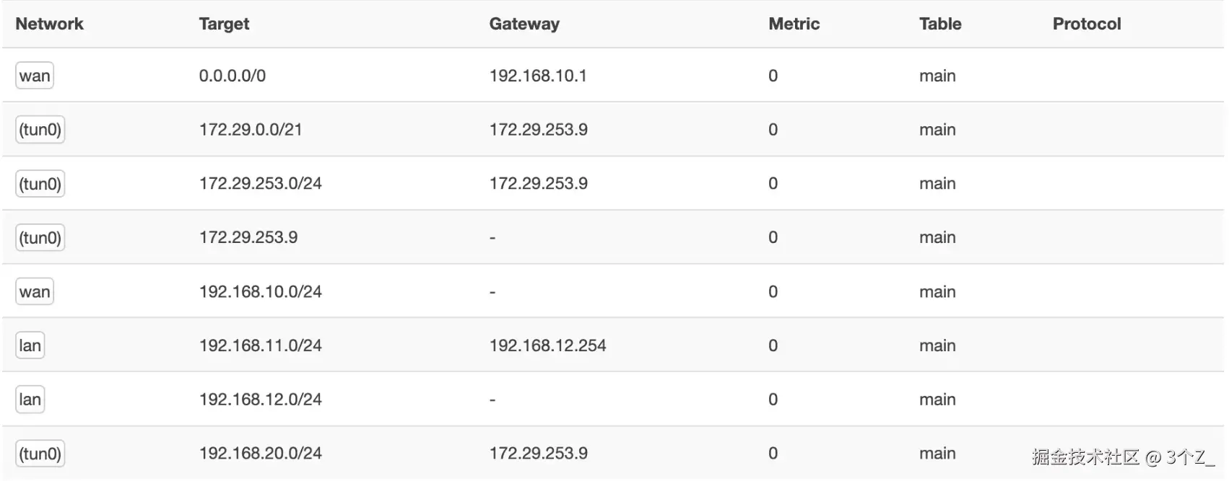Click the 172.29.0.0/21 target entry
This screenshot has height=481, width=1229.
pos(251,130)
